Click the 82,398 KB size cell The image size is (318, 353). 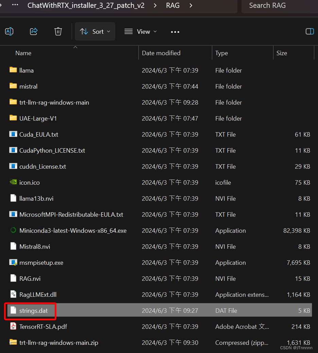pos(297,231)
